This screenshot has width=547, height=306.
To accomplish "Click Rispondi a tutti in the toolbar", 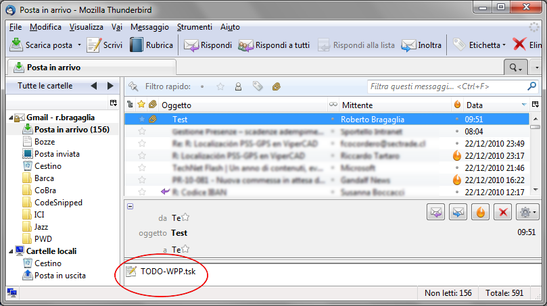I will point(274,45).
